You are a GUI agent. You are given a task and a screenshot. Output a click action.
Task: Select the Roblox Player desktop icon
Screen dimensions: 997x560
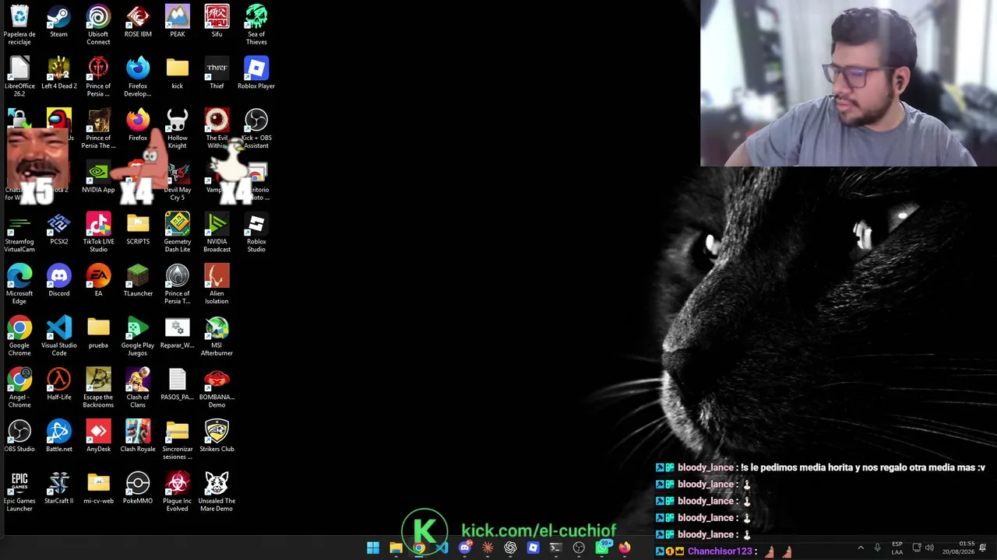pos(256,74)
